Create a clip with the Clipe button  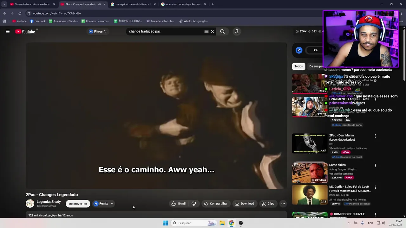point(268,204)
